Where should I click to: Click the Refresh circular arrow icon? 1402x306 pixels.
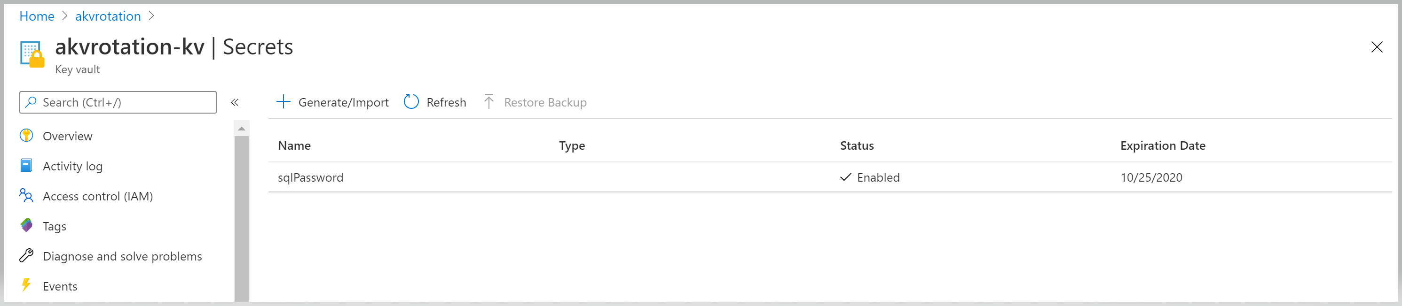[x=411, y=102]
